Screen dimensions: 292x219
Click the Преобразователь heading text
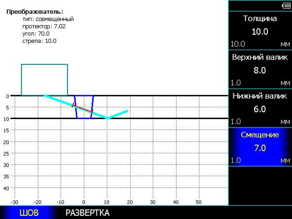(35, 12)
